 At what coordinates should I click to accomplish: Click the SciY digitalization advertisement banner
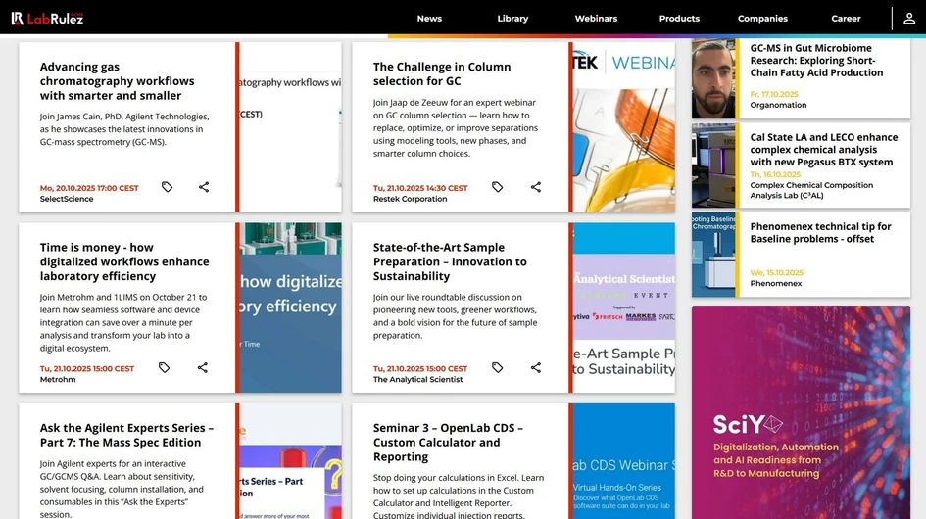pyautogui.click(x=801, y=411)
